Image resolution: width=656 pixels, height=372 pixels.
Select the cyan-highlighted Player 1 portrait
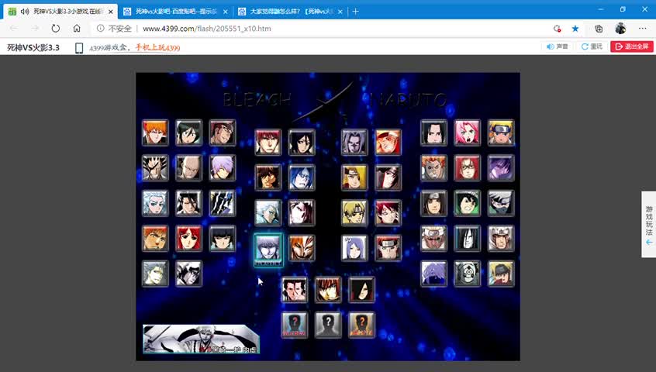[268, 250]
